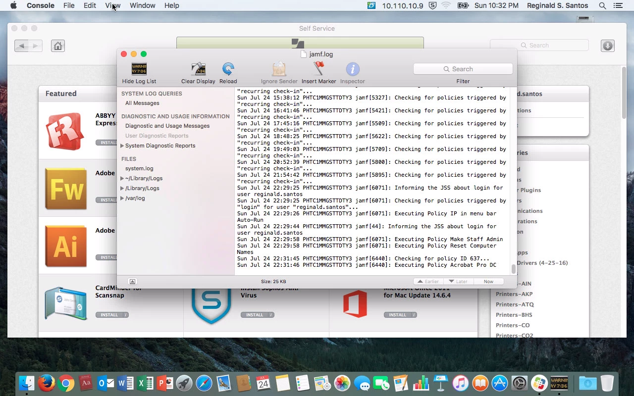Open the Apple menu
The width and height of the screenshot is (634, 396).
pos(13,5)
